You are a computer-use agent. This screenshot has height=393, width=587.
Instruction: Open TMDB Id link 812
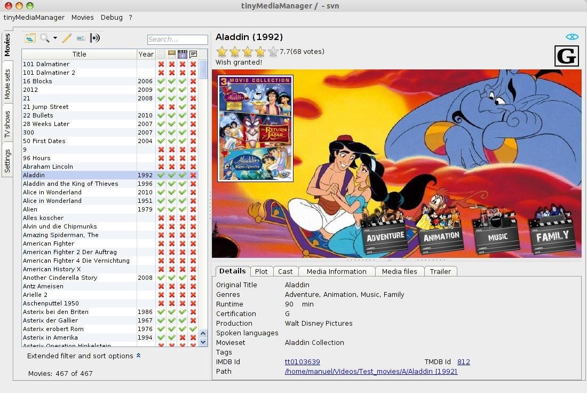tap(463, 362)
